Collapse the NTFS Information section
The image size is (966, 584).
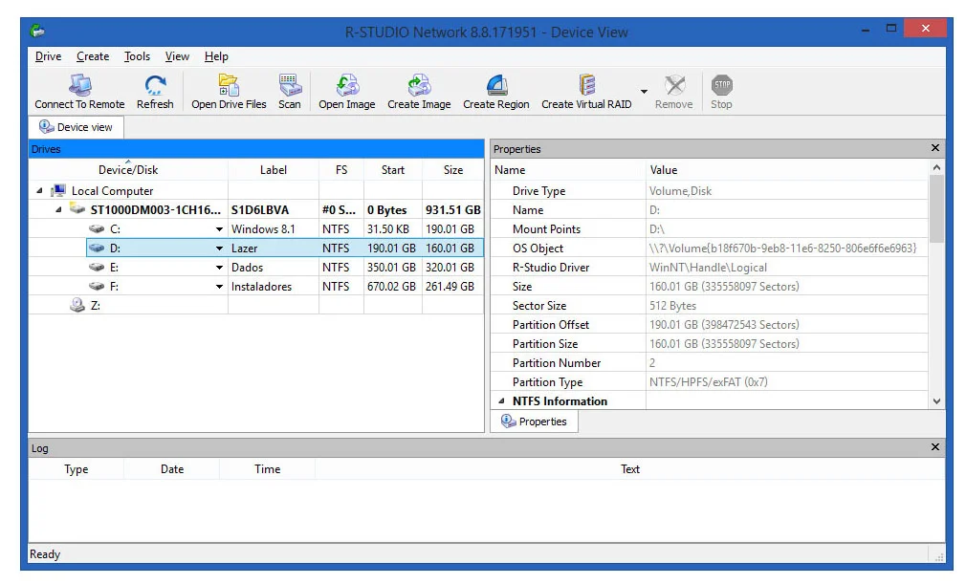click(x=501, y=401)
